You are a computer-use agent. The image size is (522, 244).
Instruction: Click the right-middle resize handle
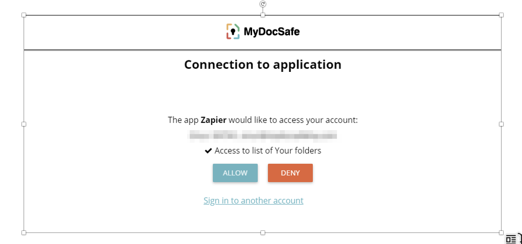(x=501, y=124)
